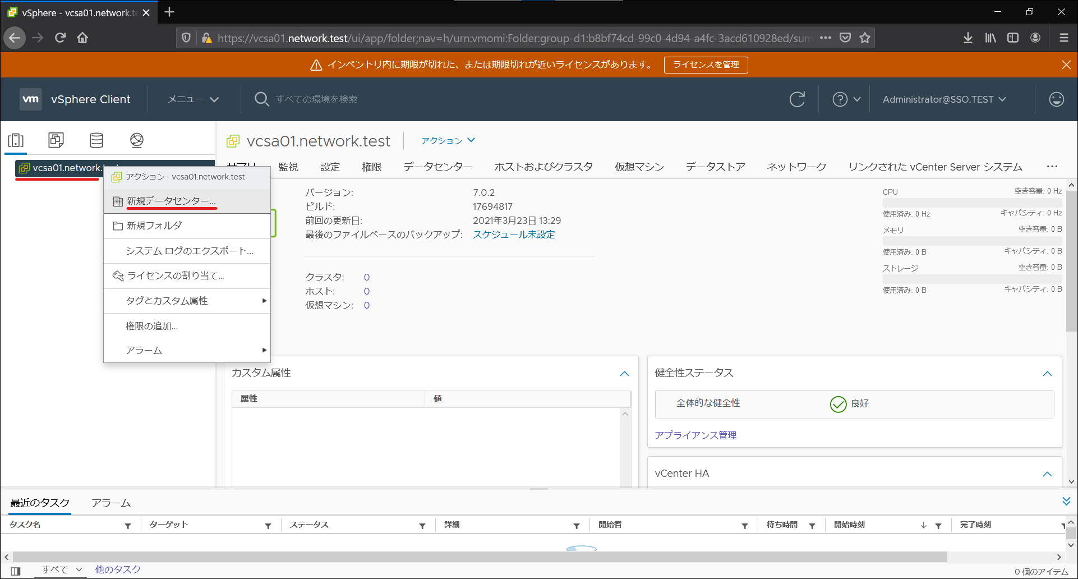
Task: Click Save to Pocket icon
Action: 845,38
